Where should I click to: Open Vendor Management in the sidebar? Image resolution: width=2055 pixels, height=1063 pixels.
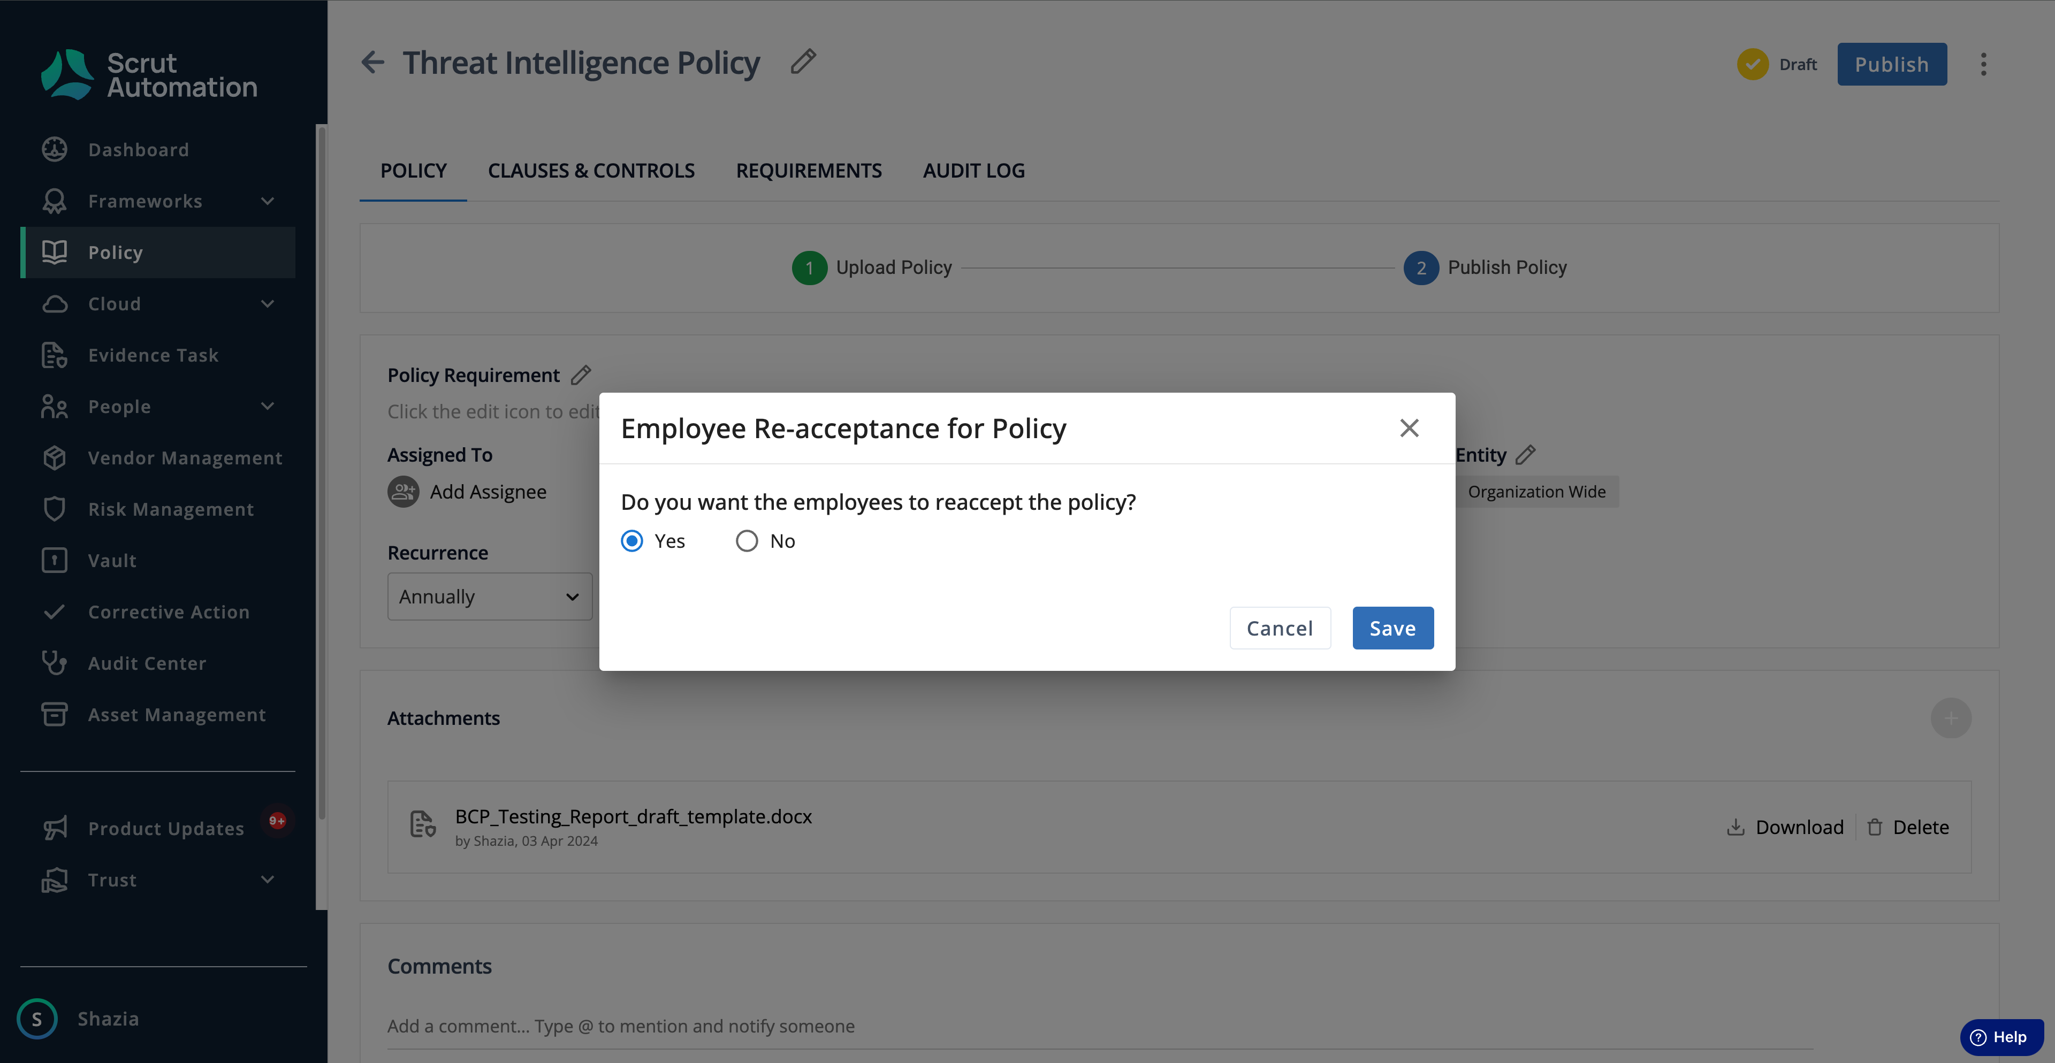click(158, 458)
